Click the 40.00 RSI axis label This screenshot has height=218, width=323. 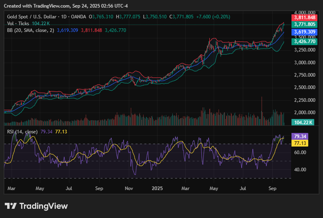(300, 170)
